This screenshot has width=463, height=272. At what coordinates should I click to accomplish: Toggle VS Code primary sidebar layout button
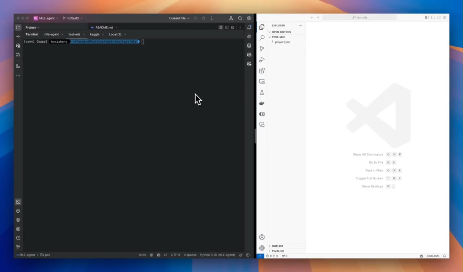pyautogui.click(x=427, y=18)
